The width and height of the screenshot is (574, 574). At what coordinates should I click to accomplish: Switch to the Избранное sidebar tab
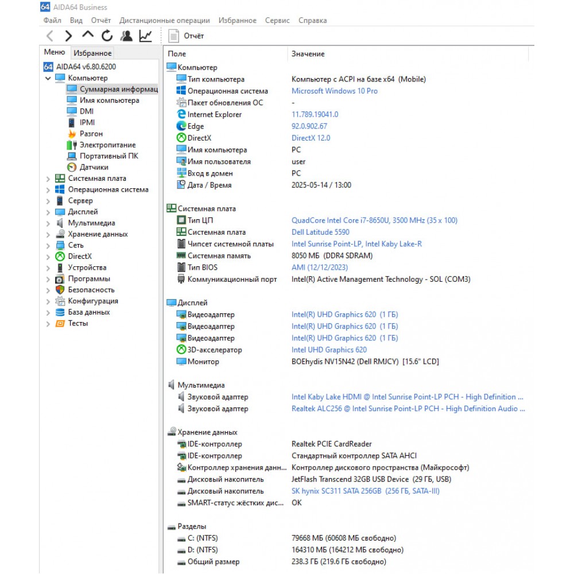(x=92, y=53)
